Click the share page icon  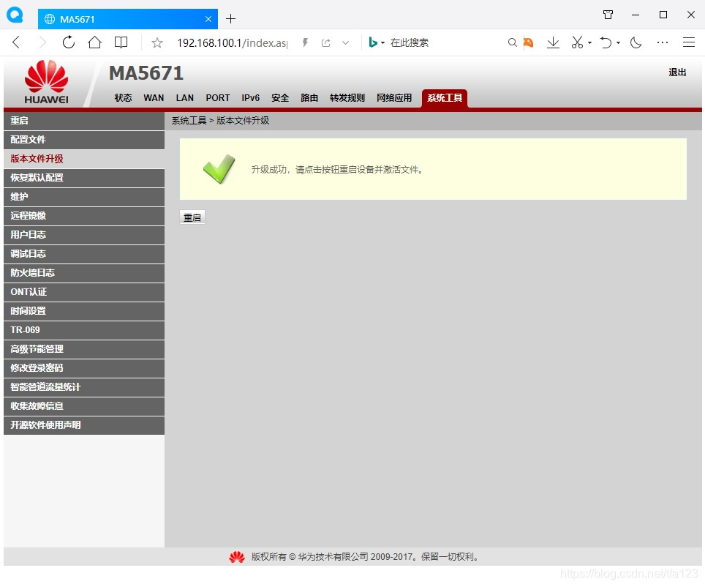[326, 42]
